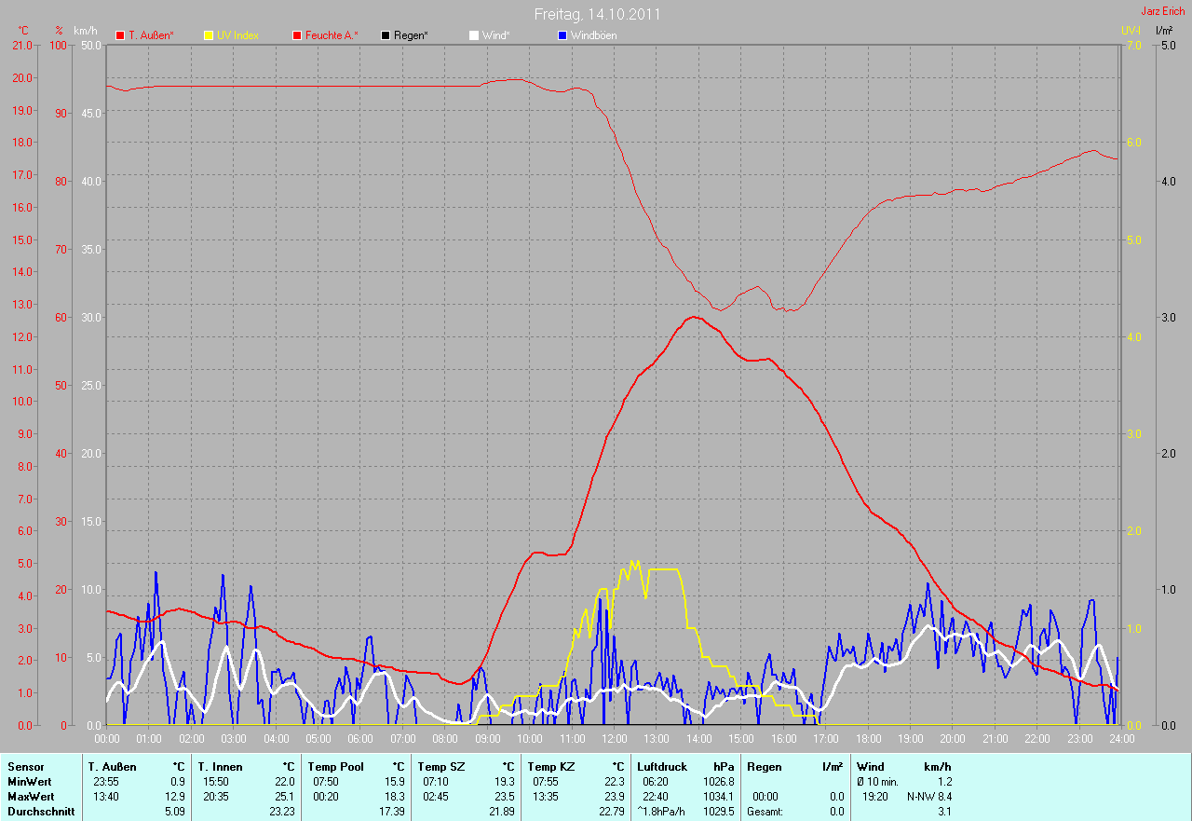Viewport: 1192px width, 821px height.
Task: Click the 'l/m²' axis unit above the chart
Action: [1164, 31]
